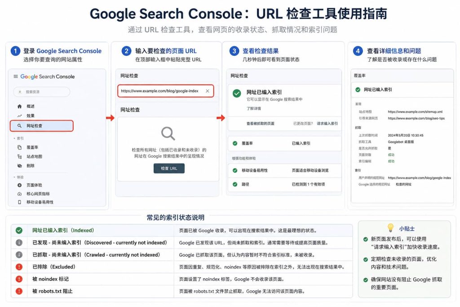Image resolution: width=460 pixels, height=307 pixels.
Task: Open 移动设备易用性 phone icon in sidebar
Action: point(19,202)
